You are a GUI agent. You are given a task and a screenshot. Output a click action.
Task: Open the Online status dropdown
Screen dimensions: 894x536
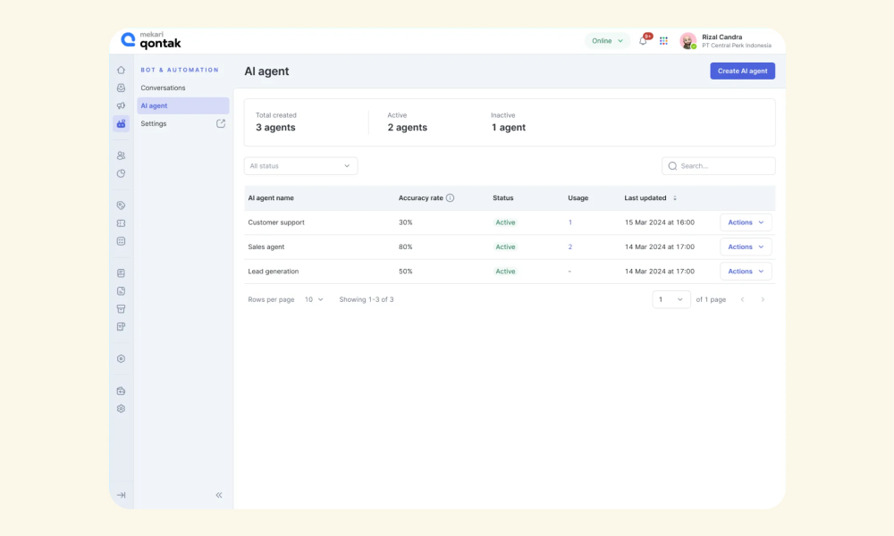(x=607, y=40)
